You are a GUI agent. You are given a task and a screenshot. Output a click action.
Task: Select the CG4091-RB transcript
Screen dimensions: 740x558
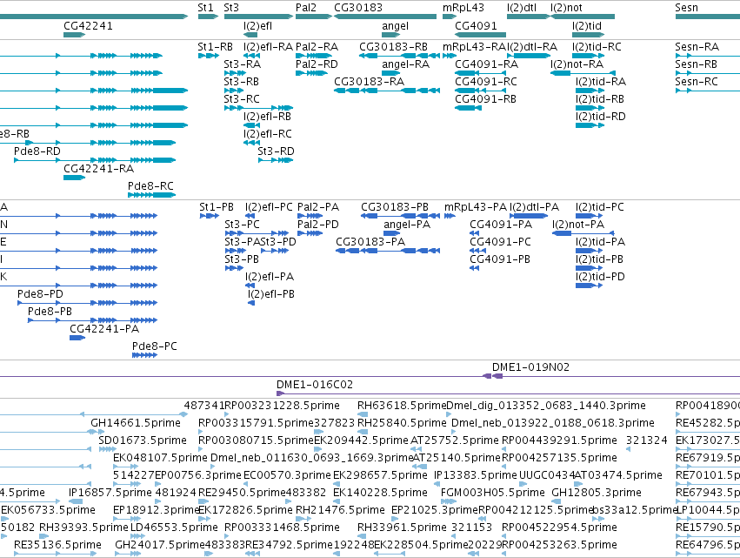coord(468,108)
